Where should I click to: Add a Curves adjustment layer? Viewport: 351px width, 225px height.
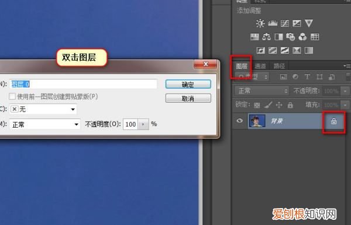pos(285,23)
